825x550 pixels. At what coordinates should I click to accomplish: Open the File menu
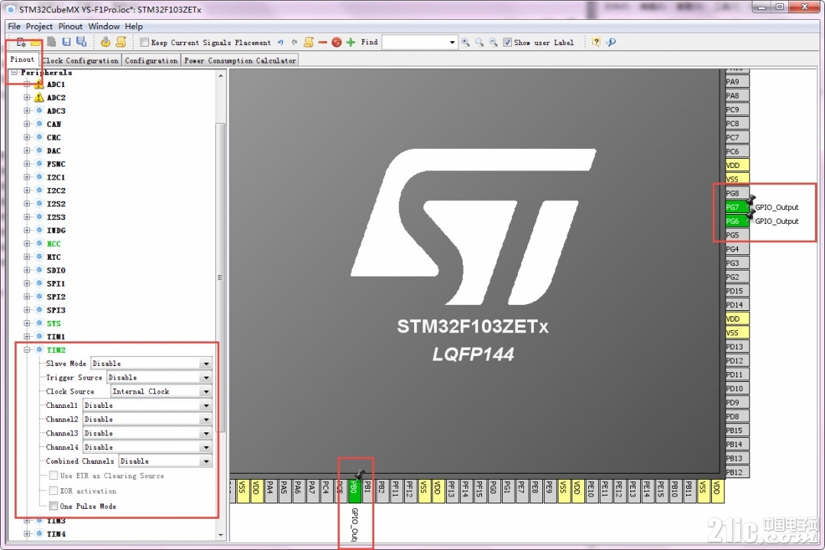click(x=15, y=26)
